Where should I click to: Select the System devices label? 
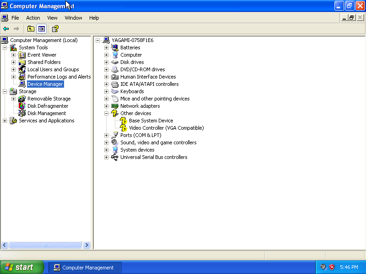[137, 150]
